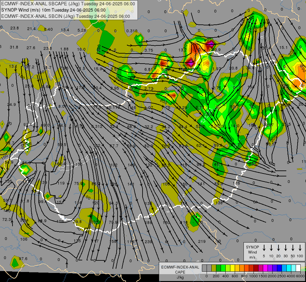
Task: Select the SBCAPE title line
Action: click(x=68, y=4)
